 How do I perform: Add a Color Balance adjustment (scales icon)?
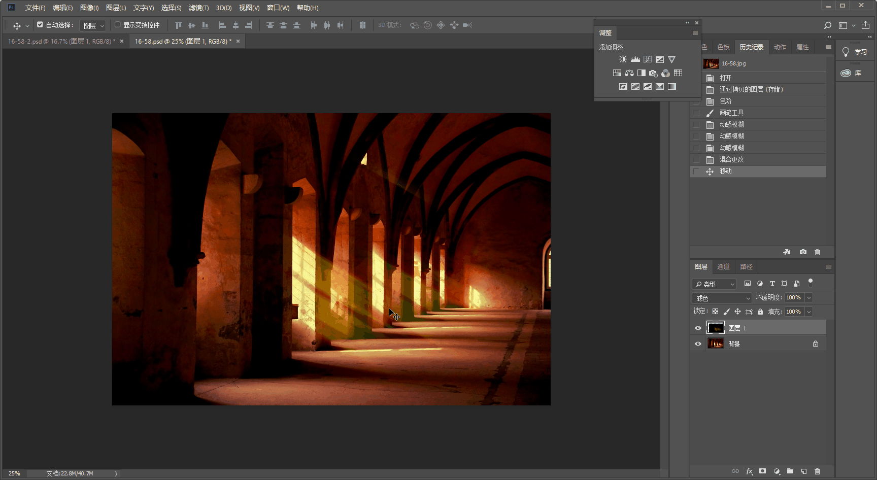click(629, 73)
